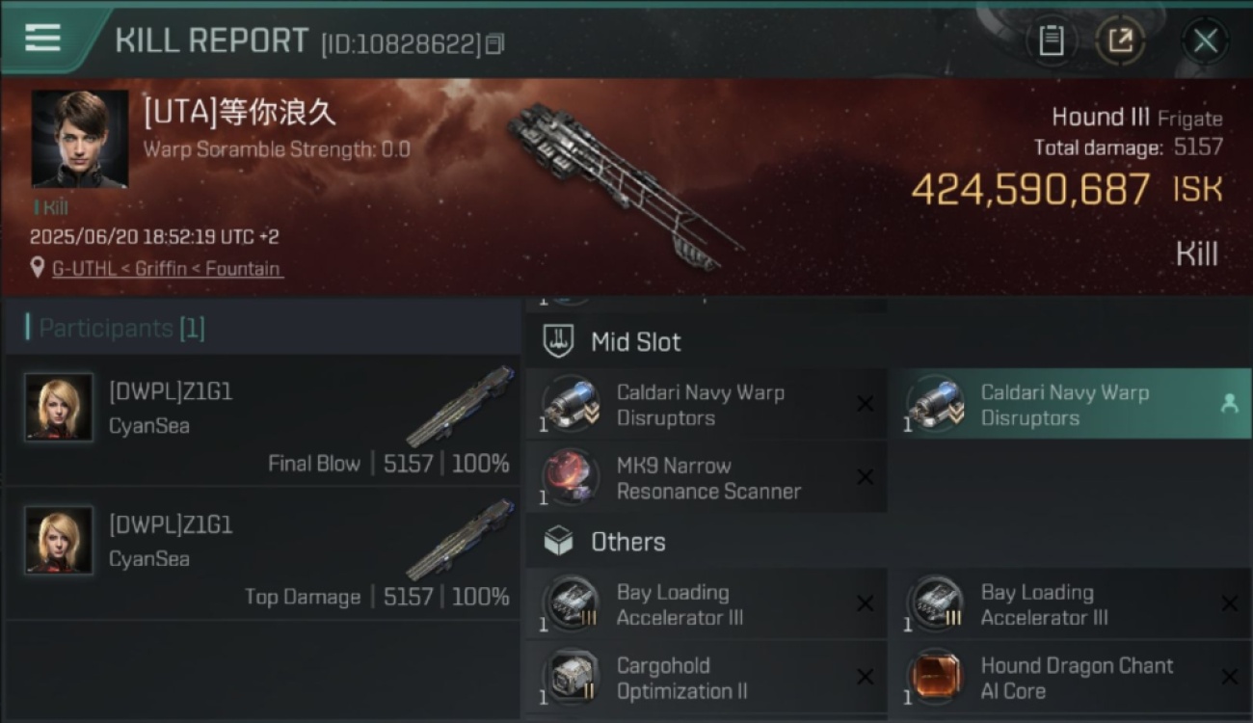Click the Mid Slot shield icon
The width and height of the screenshot is (1253, 723).
click(559, 341)
